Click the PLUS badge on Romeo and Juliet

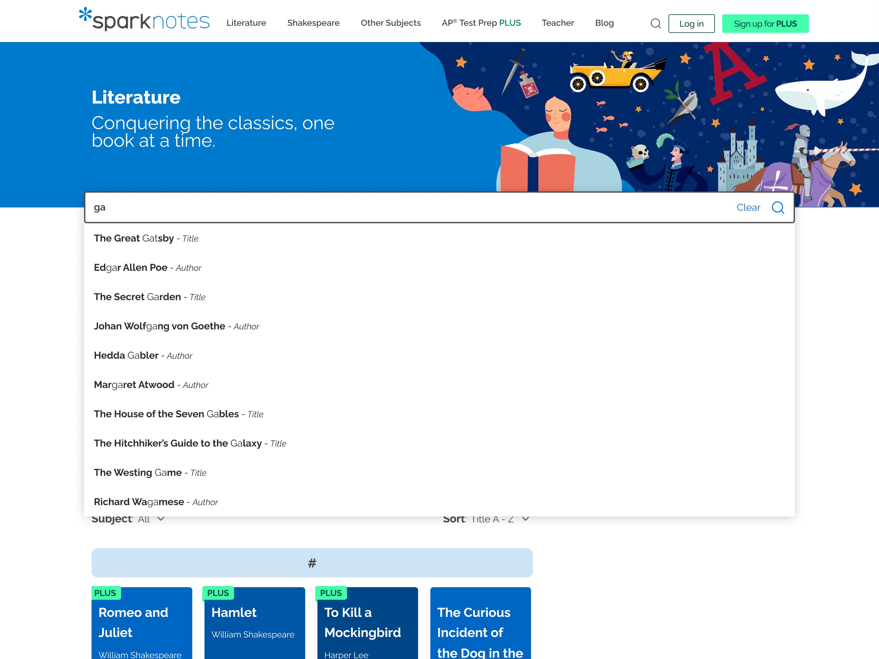point(106,593)
